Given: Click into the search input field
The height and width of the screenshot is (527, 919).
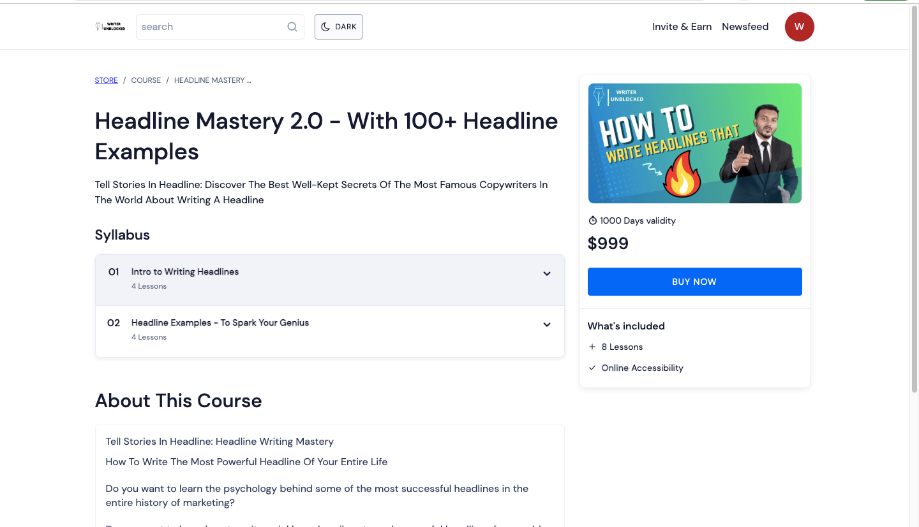Looking at the screenshot, I should 211,27.
